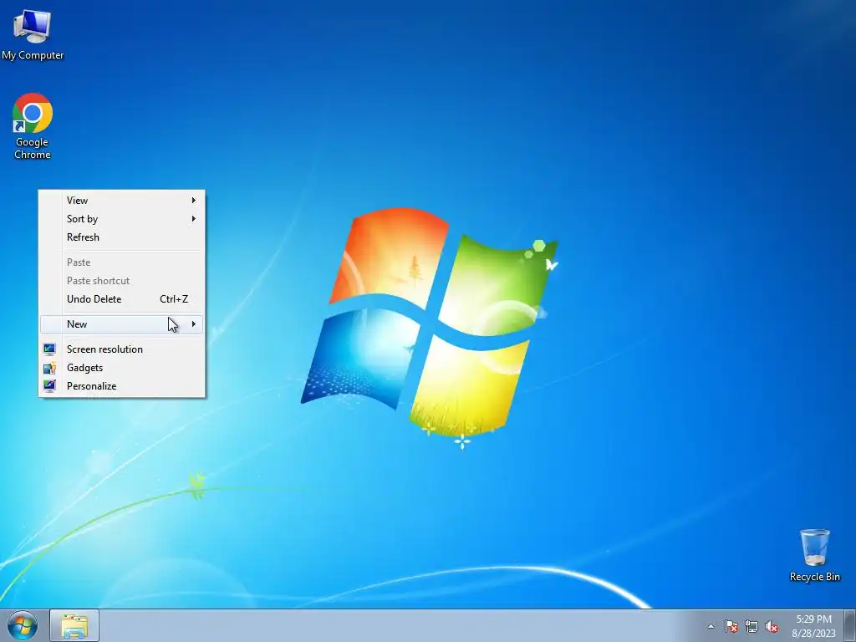
Task: Select the Recycle Bin icon
Action: [x=814, y=555]
